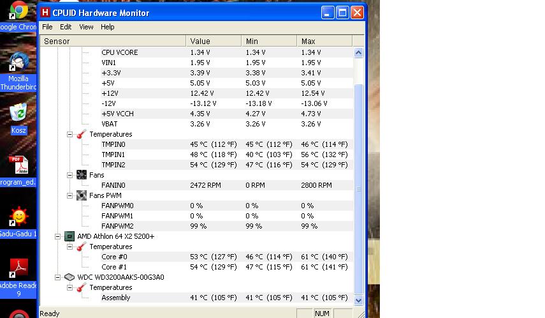Click the Min column header
The width and height of the screenshot is (545, 318).
point(270,41)
